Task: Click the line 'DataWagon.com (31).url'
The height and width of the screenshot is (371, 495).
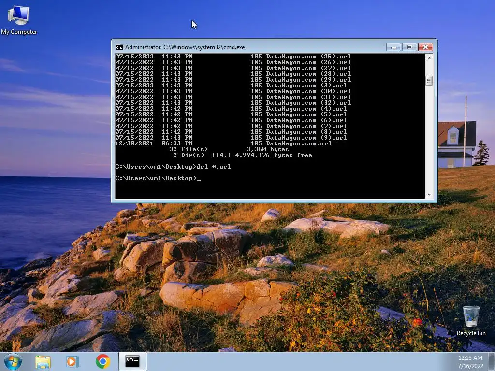Action: pos(233,97)
